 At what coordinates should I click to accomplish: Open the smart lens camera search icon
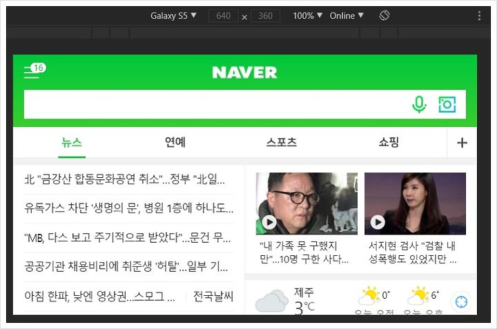point(447,104)
